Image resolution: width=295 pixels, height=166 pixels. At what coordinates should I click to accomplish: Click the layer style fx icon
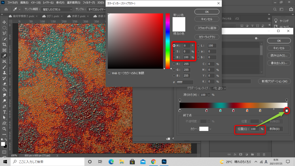(235, 154)
